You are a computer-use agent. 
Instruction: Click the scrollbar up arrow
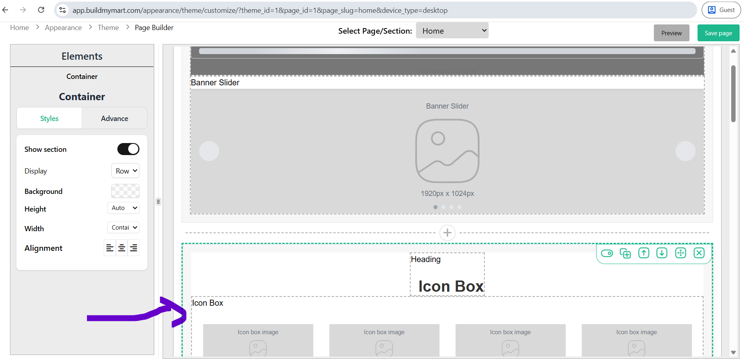pos(733,51)
